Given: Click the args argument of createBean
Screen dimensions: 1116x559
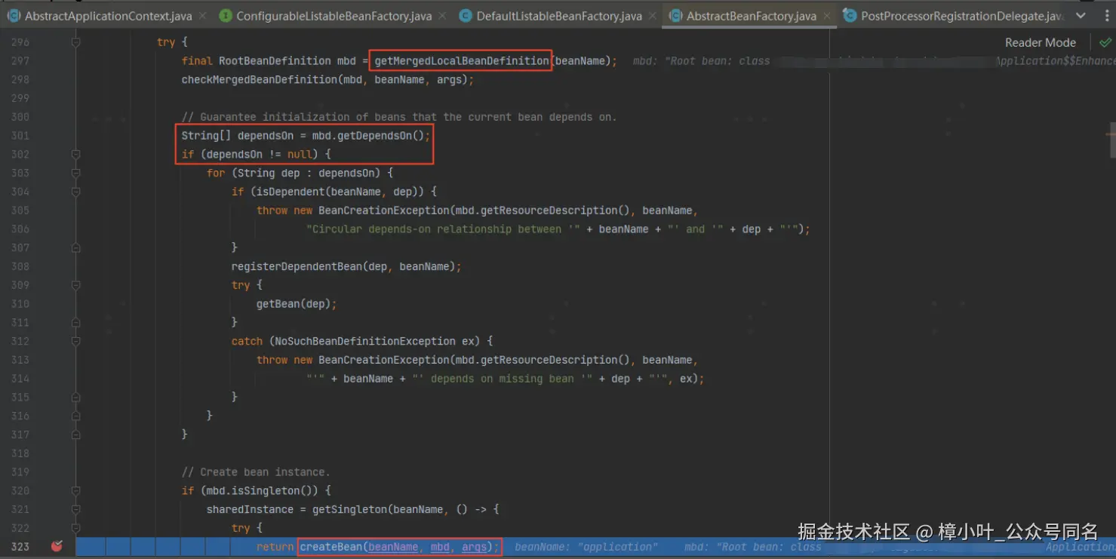Looking at the screenshot, I should coord(474,547).
